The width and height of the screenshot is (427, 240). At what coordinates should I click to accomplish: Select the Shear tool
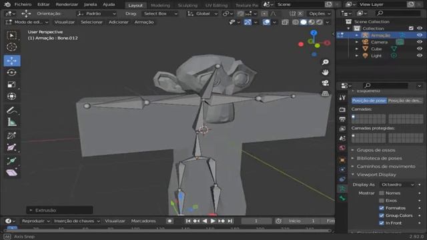12,173
